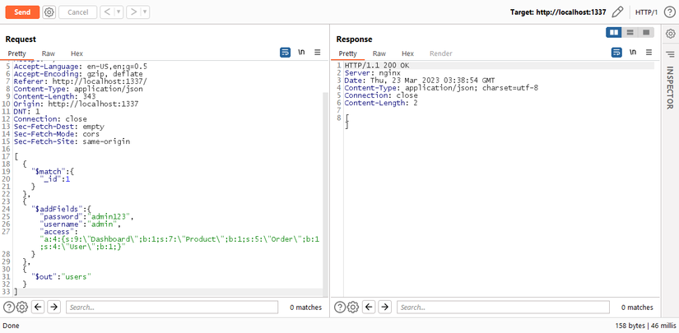Click the orange Send button
The height and width of the screenshot is (333, 679).
click(x=22, y=12)
